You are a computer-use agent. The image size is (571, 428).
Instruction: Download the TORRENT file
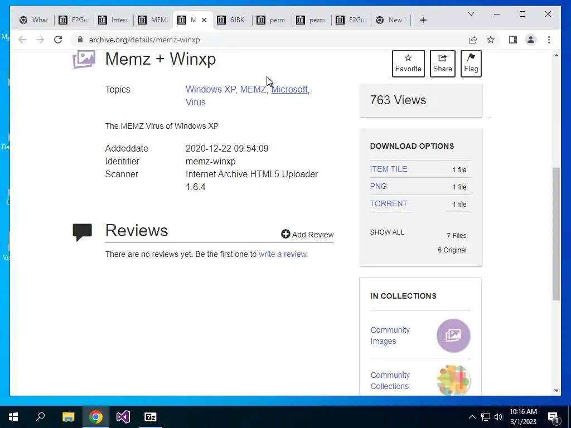click(x=389, y=203)
